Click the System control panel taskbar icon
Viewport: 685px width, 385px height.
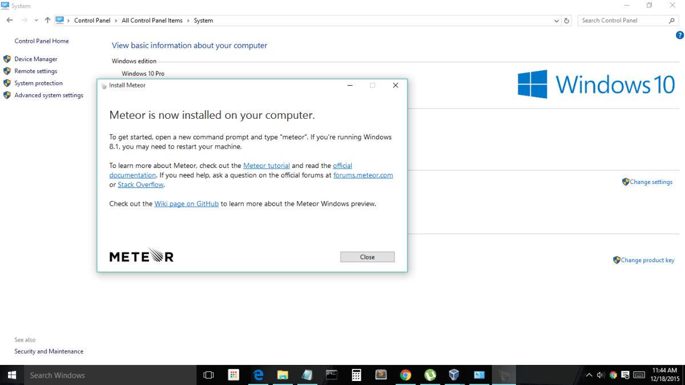479,375
